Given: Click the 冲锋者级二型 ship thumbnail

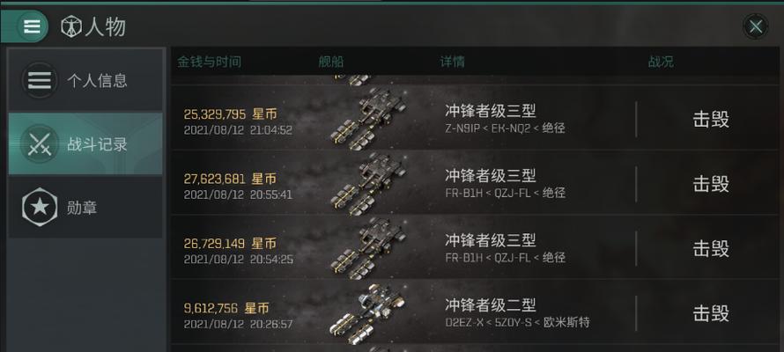Looking at the screenshot, I should click(368, 313).
